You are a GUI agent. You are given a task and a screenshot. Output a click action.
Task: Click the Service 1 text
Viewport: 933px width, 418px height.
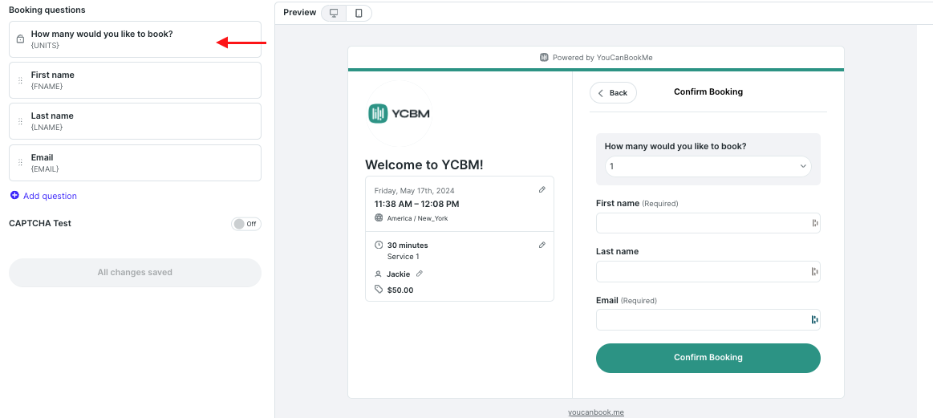(x=404, y=257)
